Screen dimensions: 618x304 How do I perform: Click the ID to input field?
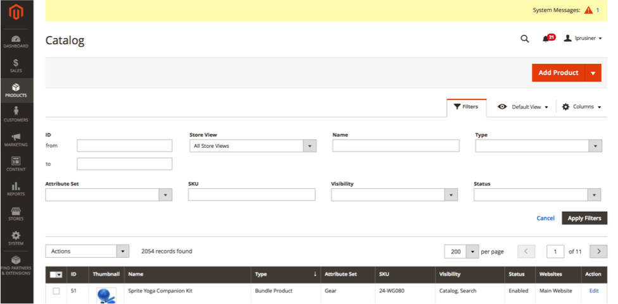click(x=125, y=164)
